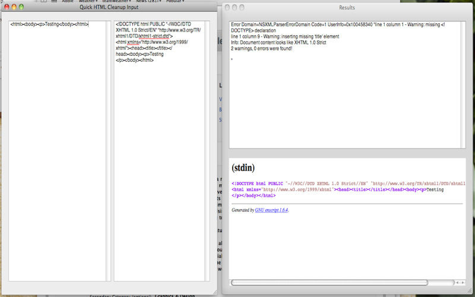Click the underlined "xmlns" word in output pane

point(133,42)
